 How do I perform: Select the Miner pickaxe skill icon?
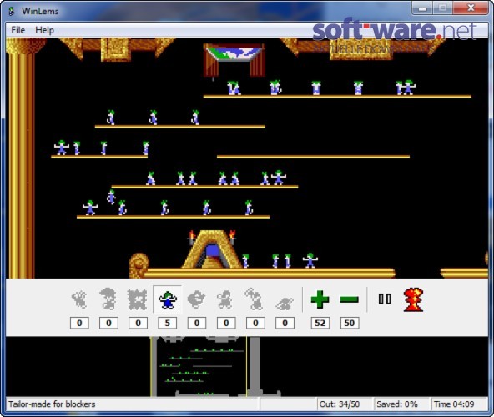255,299
